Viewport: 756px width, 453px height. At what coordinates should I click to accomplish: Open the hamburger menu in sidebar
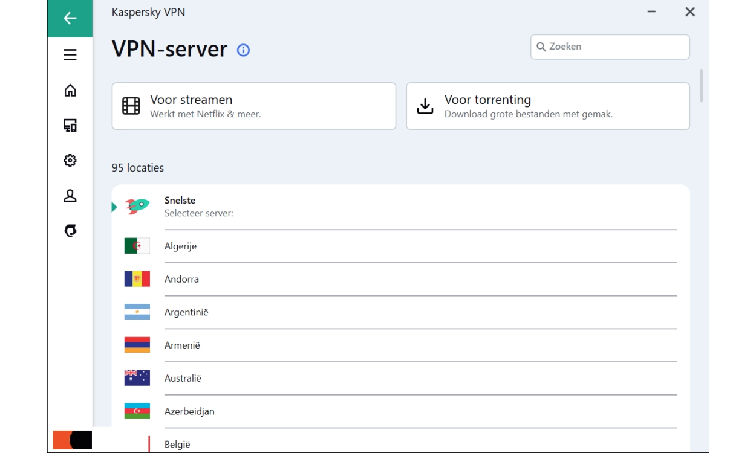70,55
